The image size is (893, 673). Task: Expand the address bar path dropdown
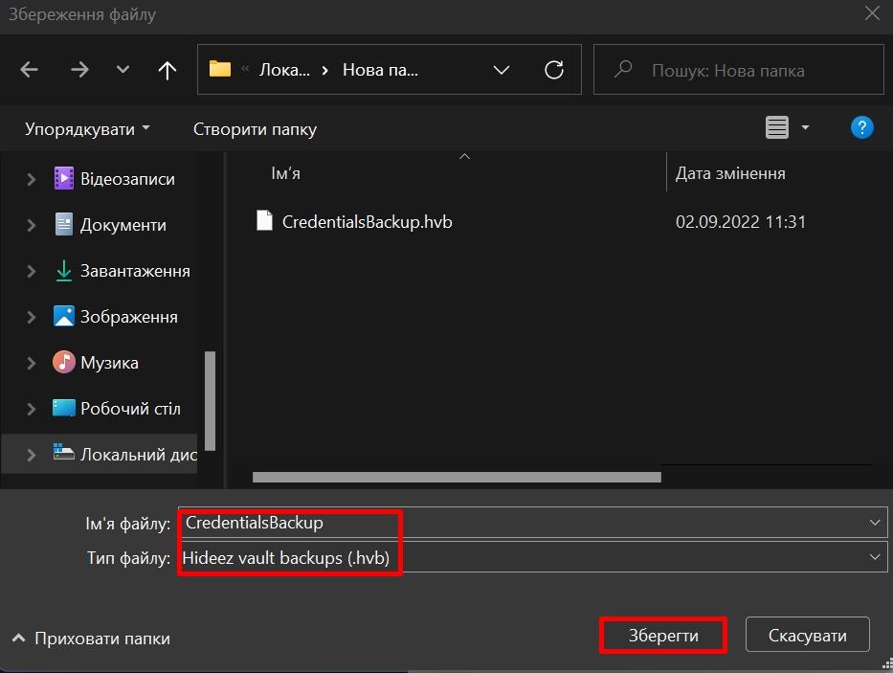501,70
